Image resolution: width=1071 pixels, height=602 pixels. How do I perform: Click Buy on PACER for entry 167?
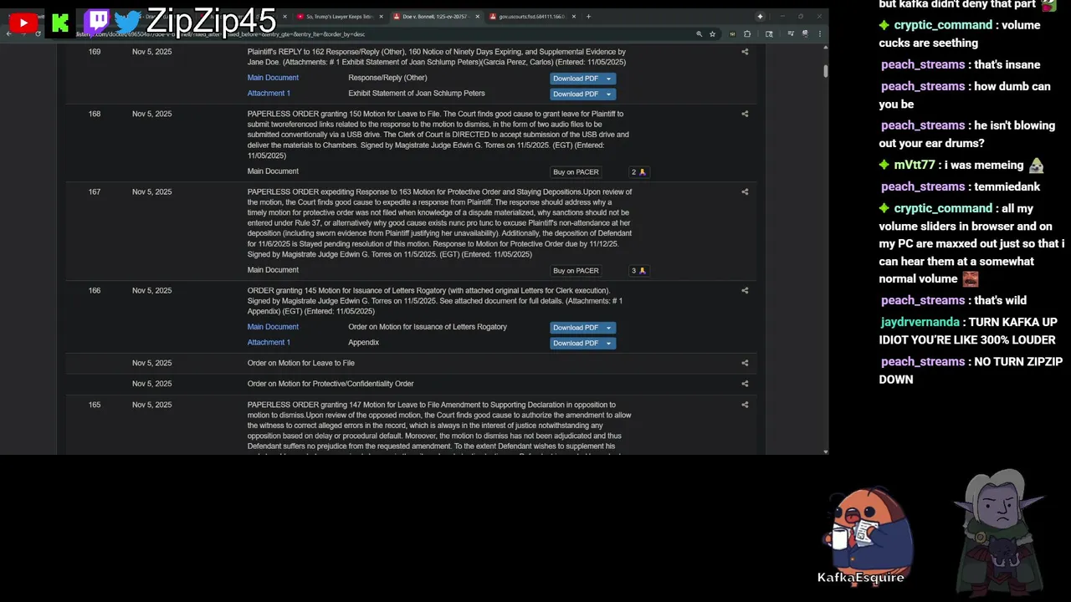(576, 271)
